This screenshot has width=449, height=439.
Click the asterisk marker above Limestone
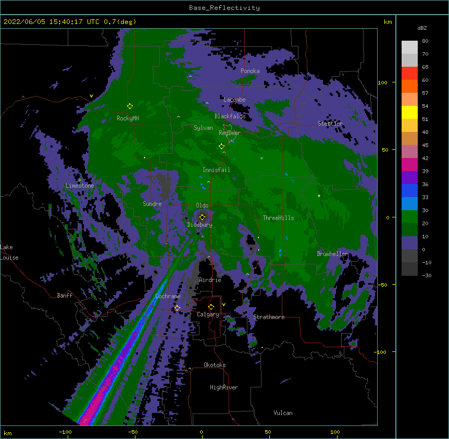click(x=80, y=180)
